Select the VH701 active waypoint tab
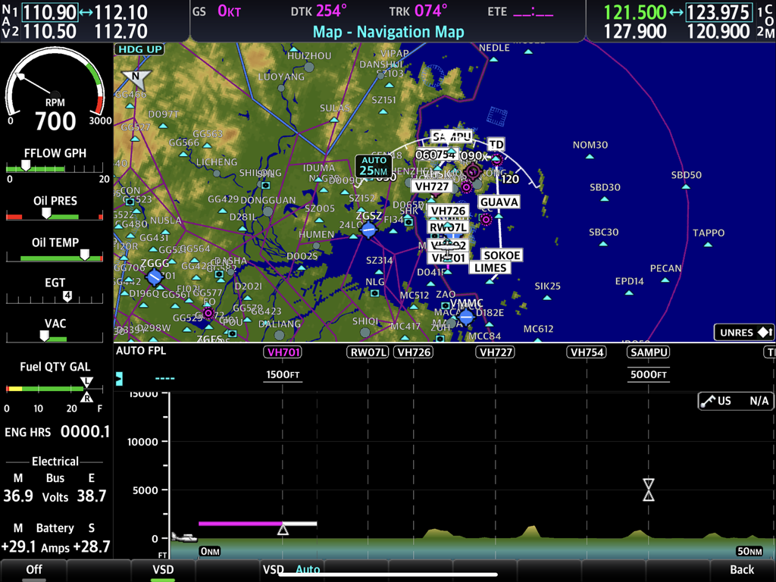 click(281, 352)
